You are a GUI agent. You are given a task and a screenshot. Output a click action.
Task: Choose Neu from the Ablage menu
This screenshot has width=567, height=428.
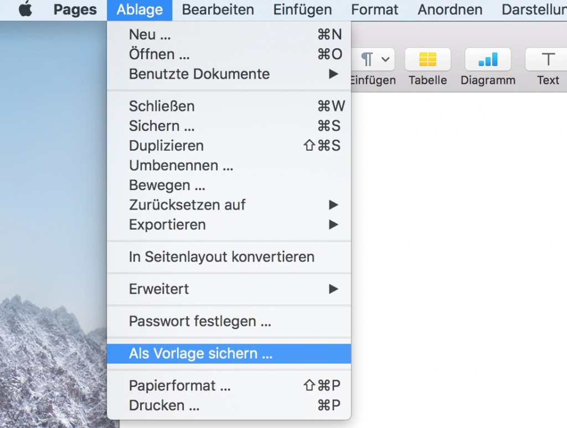[x=150, y=34]
